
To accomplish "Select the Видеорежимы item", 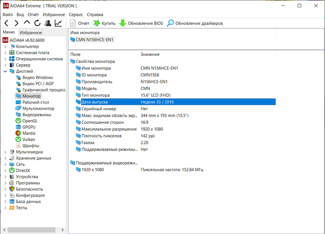I will pos(33,115).
